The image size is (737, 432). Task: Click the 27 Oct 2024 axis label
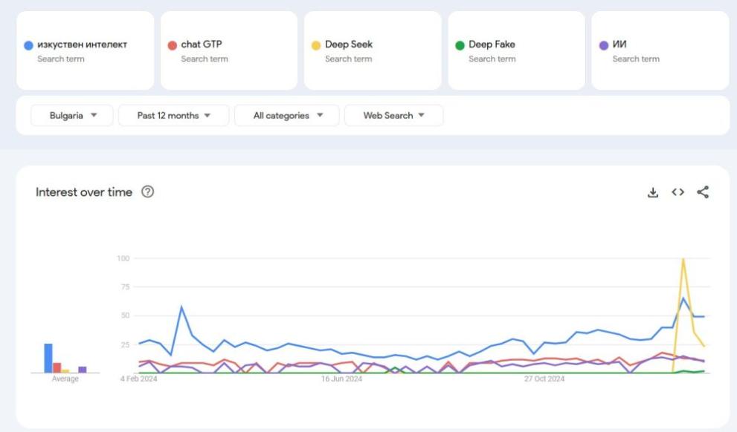[544, 379]
